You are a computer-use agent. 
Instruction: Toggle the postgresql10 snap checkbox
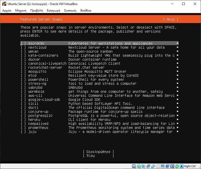(x=23, y=116)
